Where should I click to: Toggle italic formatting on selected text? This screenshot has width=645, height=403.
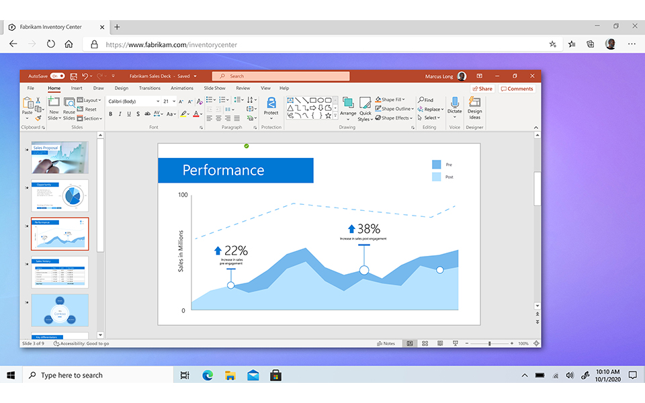coord(120,113)
